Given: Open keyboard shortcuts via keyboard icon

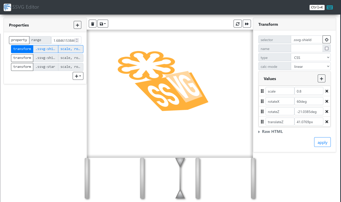Looking at the screenshot, I should pos(330,7).
